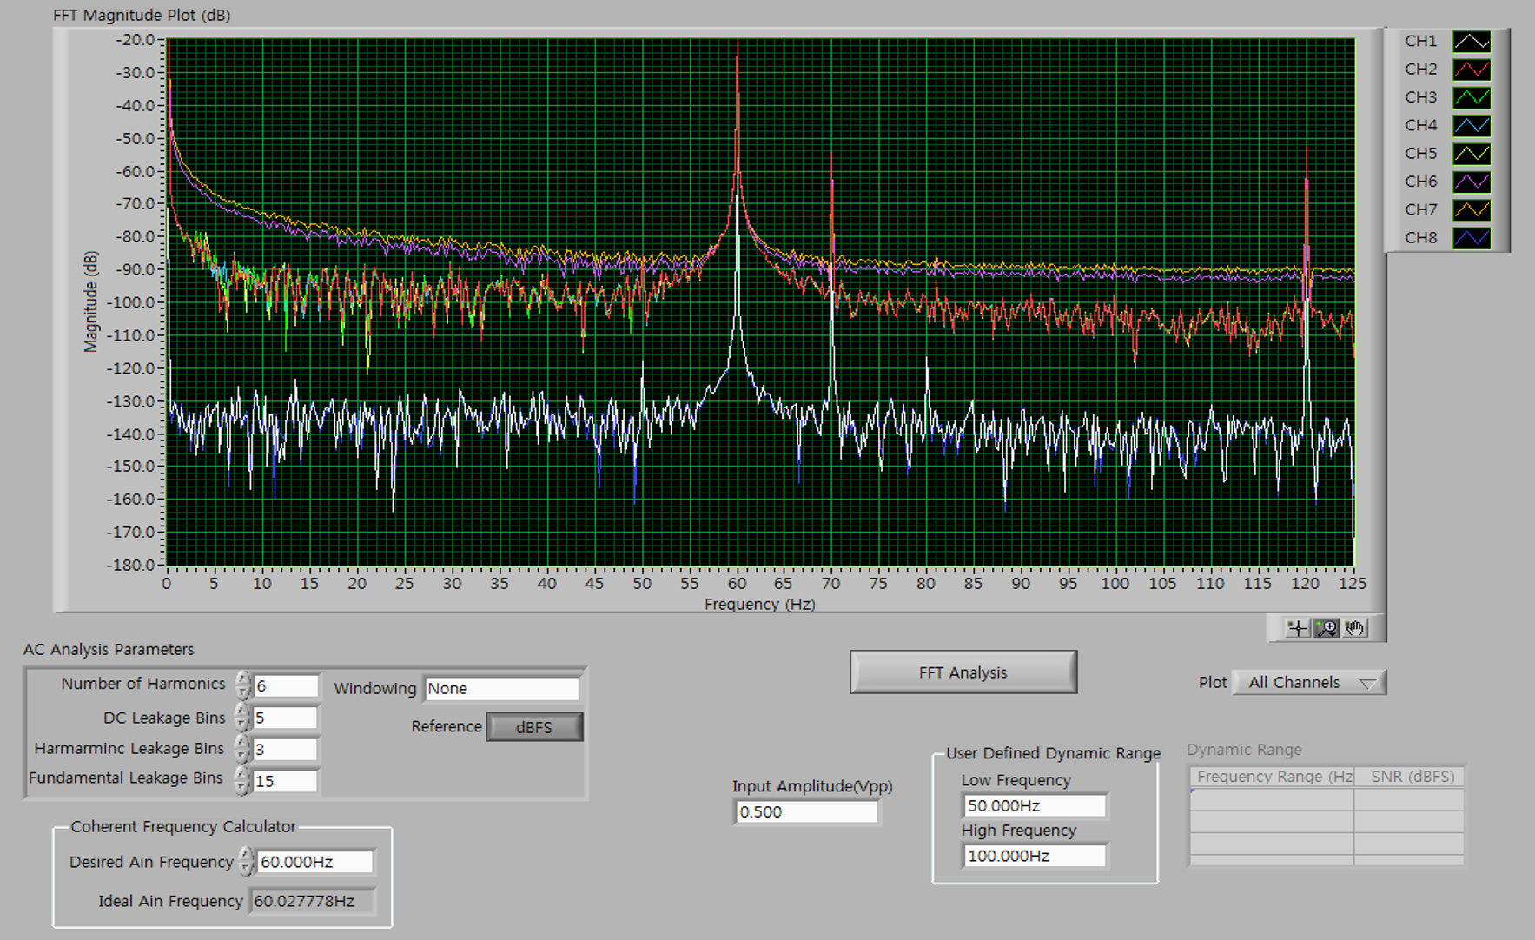Select the graph panning hand tool

(1354, 628)
